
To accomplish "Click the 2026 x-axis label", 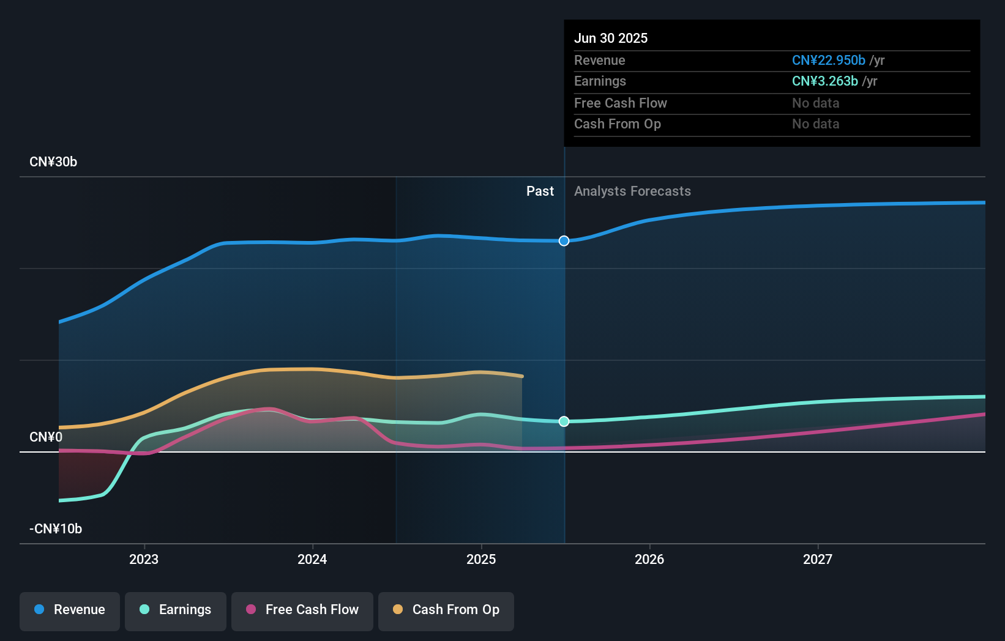I will point(649,559).
